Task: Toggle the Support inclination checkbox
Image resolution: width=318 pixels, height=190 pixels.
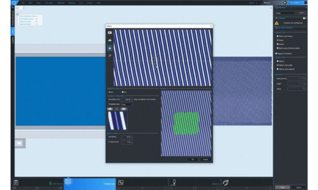Action: (x=276, y=54)
